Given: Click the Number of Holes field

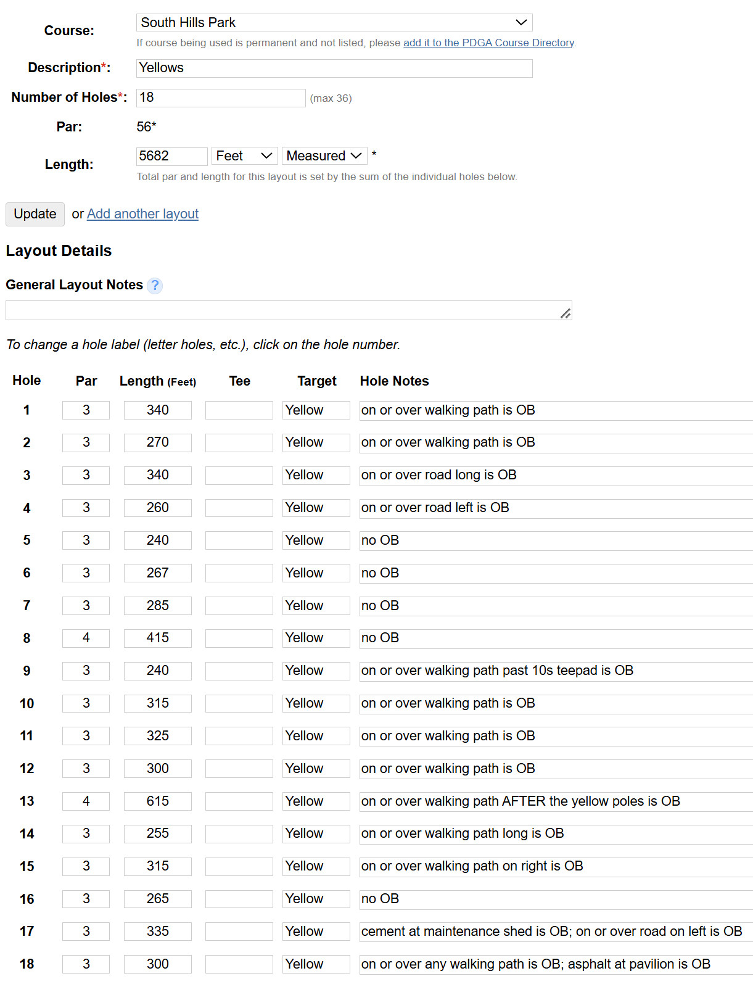Looking at the screenshot, I should pos(221,98).
